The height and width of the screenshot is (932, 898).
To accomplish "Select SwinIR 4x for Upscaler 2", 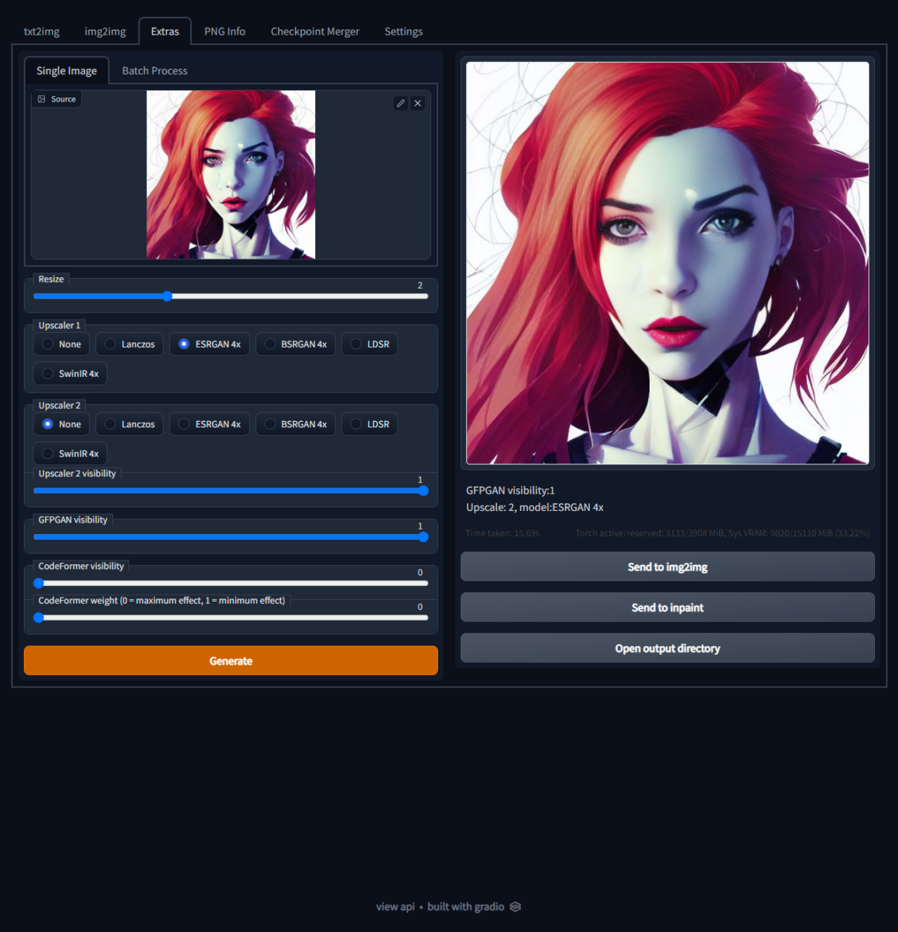I will click(70, 453).
